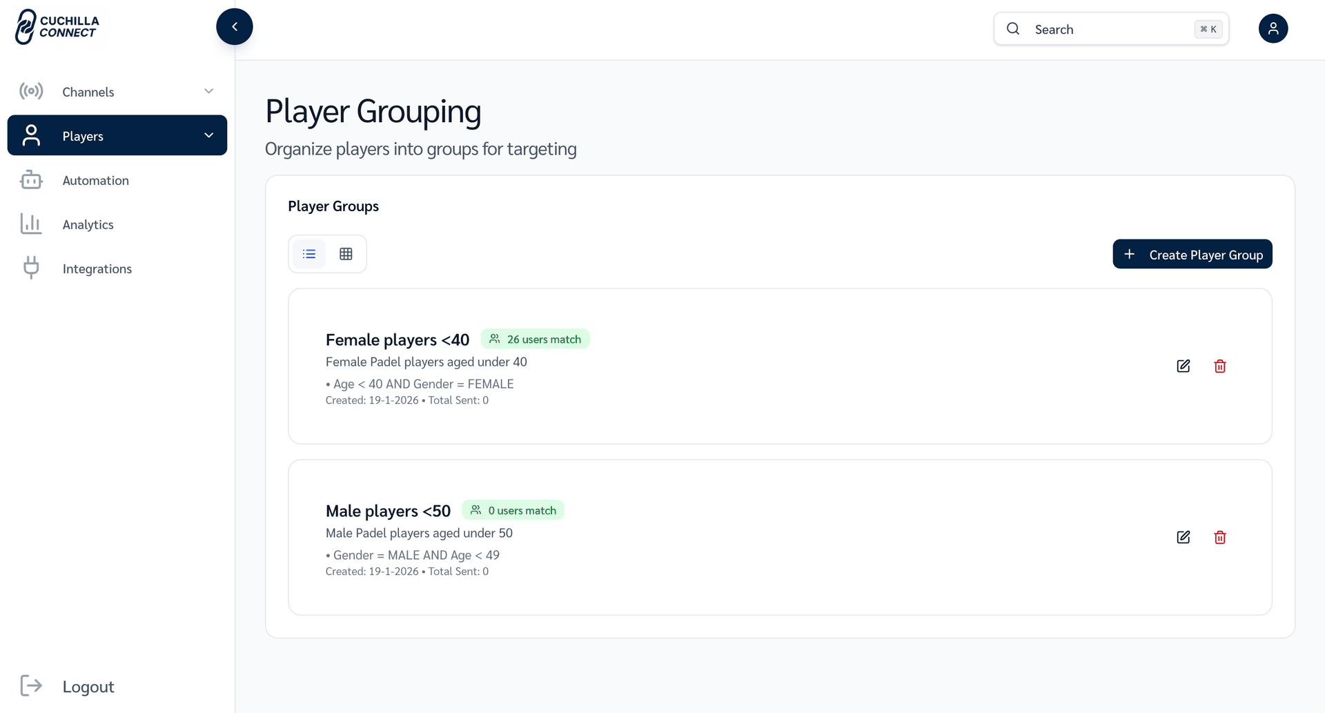Click Create Player Group button

(1192, 255)
